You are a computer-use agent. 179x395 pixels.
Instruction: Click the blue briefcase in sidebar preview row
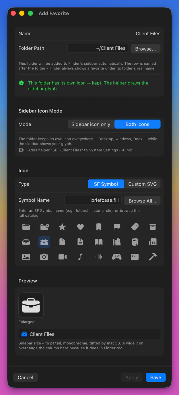tap(24, 334)
